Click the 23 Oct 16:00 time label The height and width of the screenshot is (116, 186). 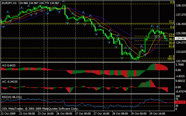(x=46, y=114)
